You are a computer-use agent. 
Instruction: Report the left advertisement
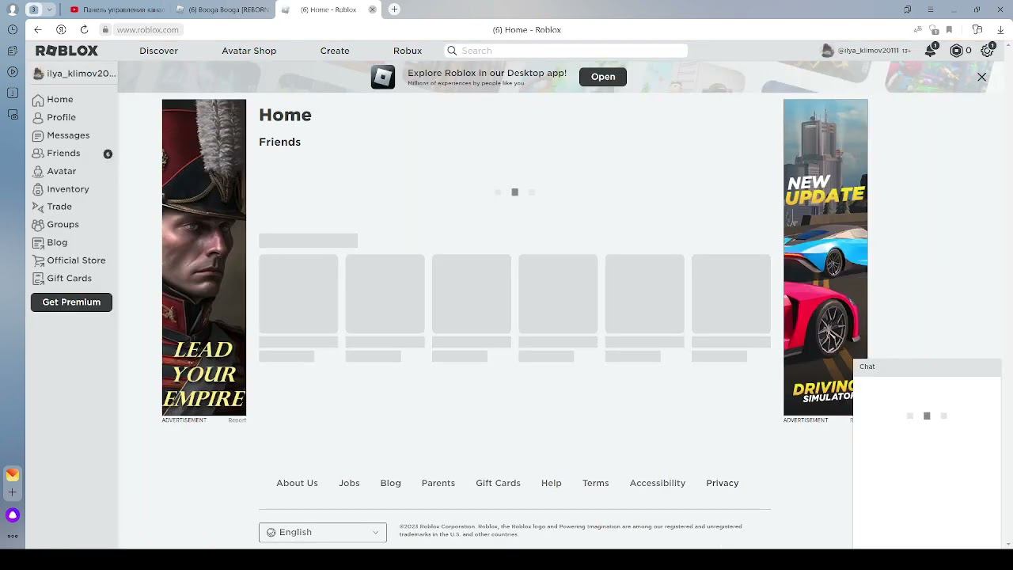(237, 420)
